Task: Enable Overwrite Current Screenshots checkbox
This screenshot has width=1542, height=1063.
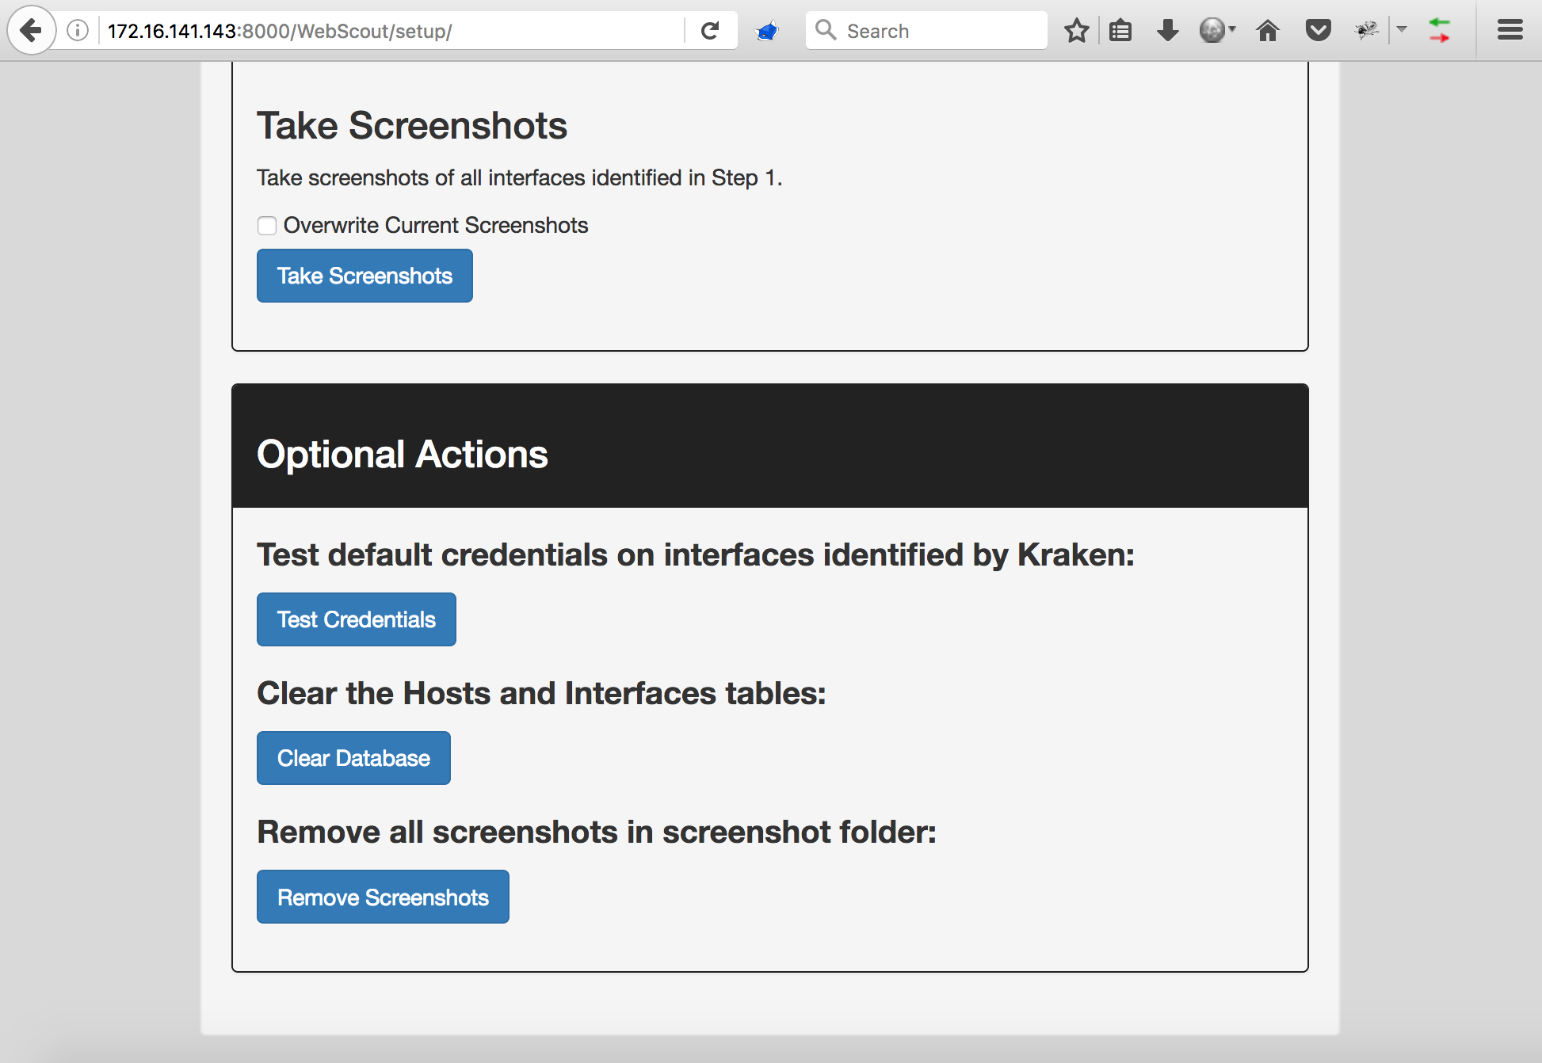Action: coord(267,226)
